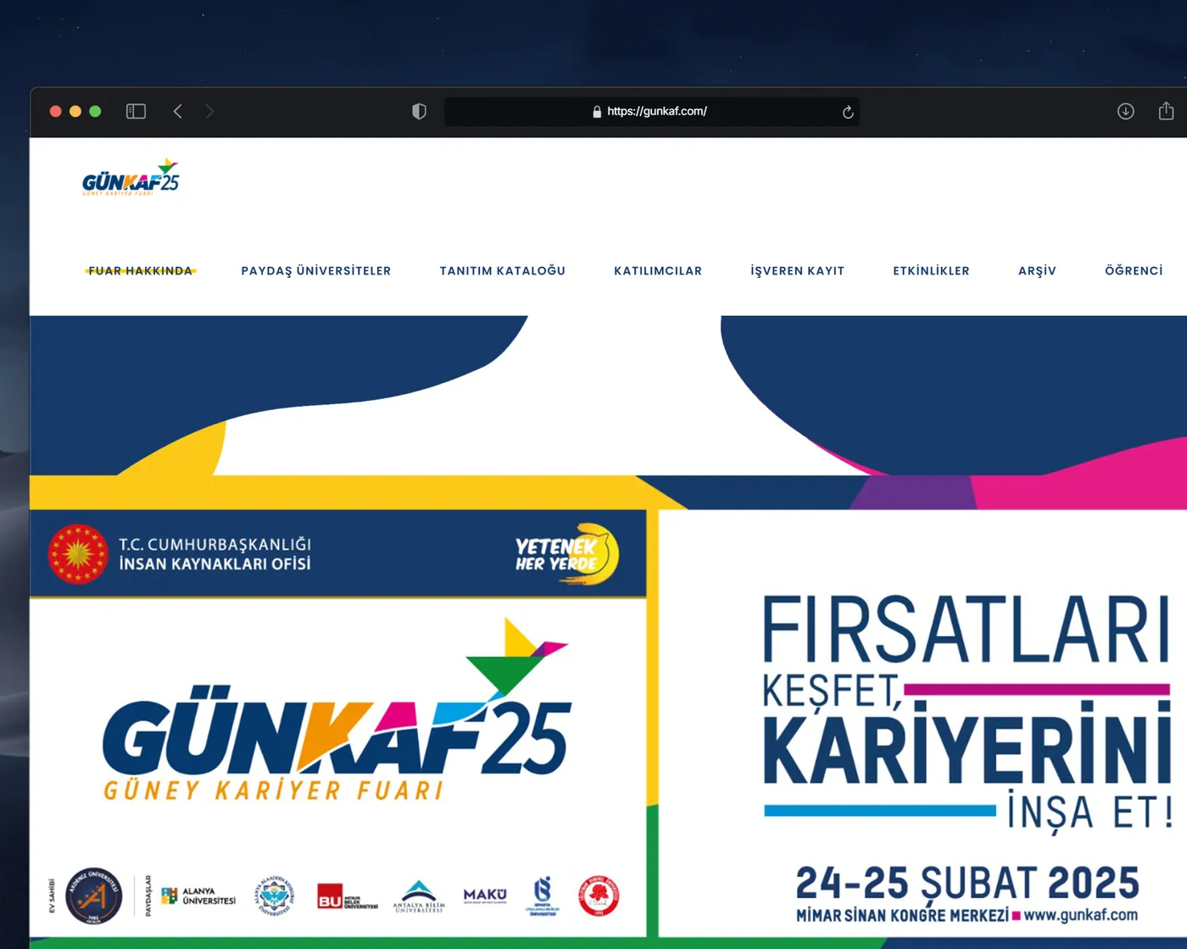This screenshot has height=949, width=1187.
Task: Click the Akdeniz Üniversitesi host logo
Action: (x=93, y=896)
